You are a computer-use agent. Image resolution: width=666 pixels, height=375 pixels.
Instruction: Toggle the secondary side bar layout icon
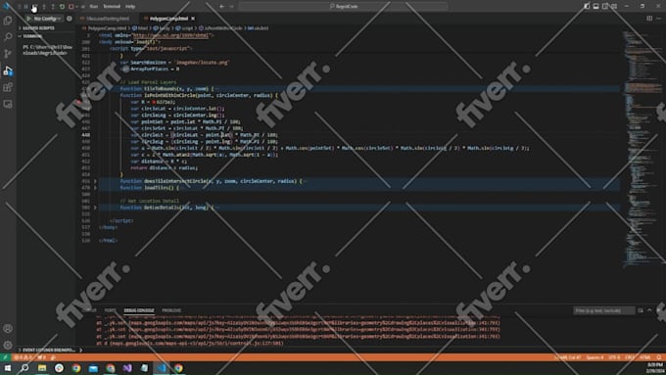point(605,6)
